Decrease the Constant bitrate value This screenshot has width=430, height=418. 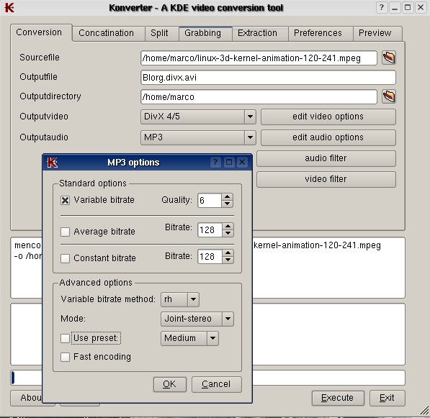[228, 260]
